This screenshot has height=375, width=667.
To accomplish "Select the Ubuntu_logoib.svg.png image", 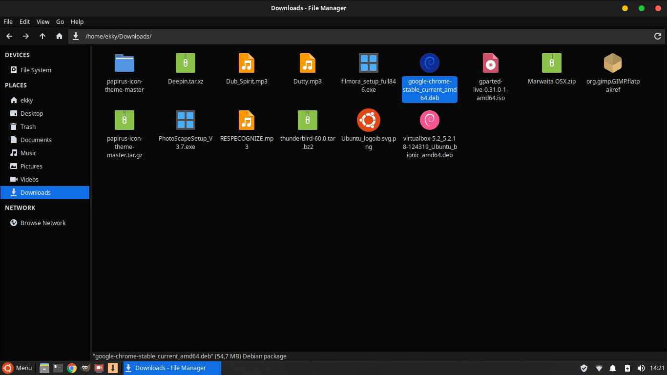I will 368,120.
